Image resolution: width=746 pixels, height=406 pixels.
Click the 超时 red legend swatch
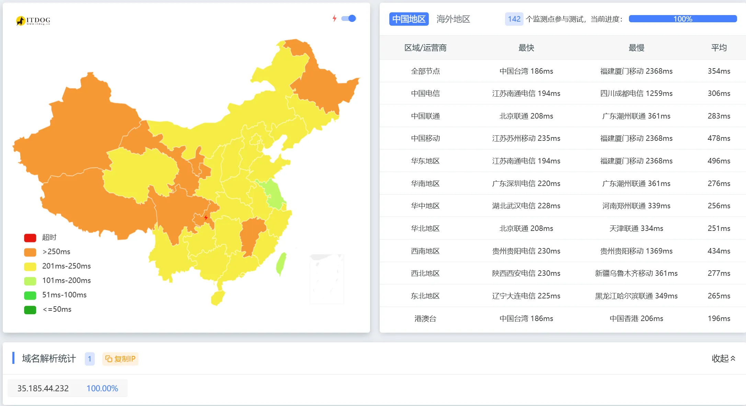pos(30,237)
